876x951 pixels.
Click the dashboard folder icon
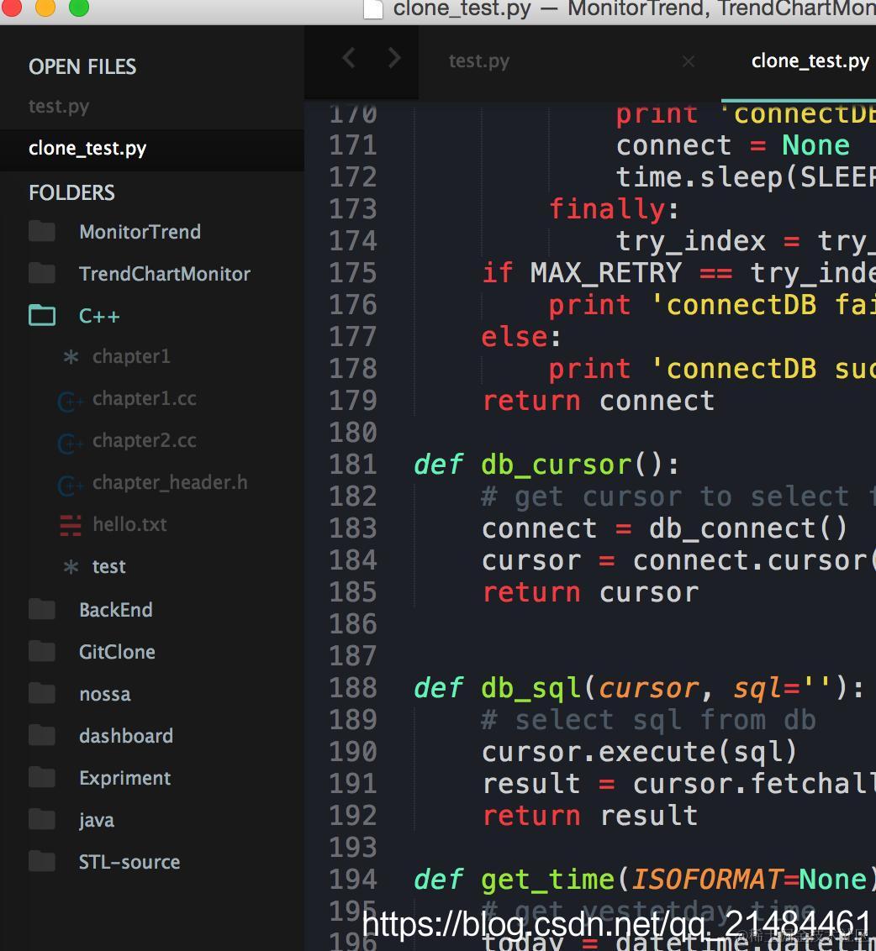pos(42,735)
